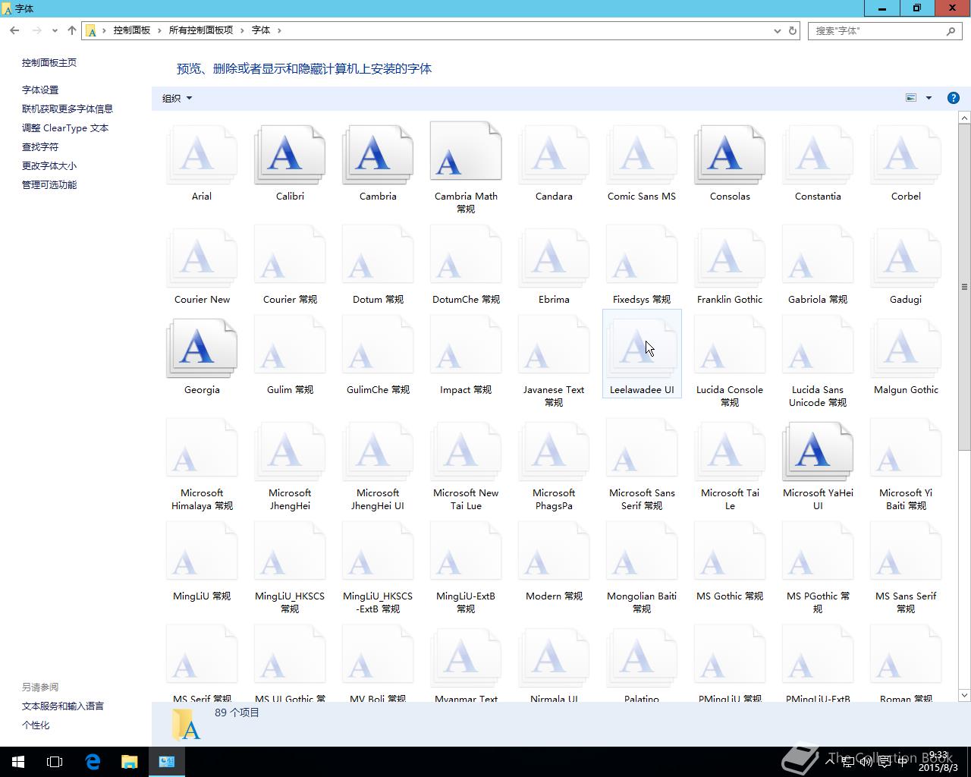This screenshot has height=777, width=971.
Task: Select the Candara font icon
Action: pyautogui.click(x=554, y=156)
